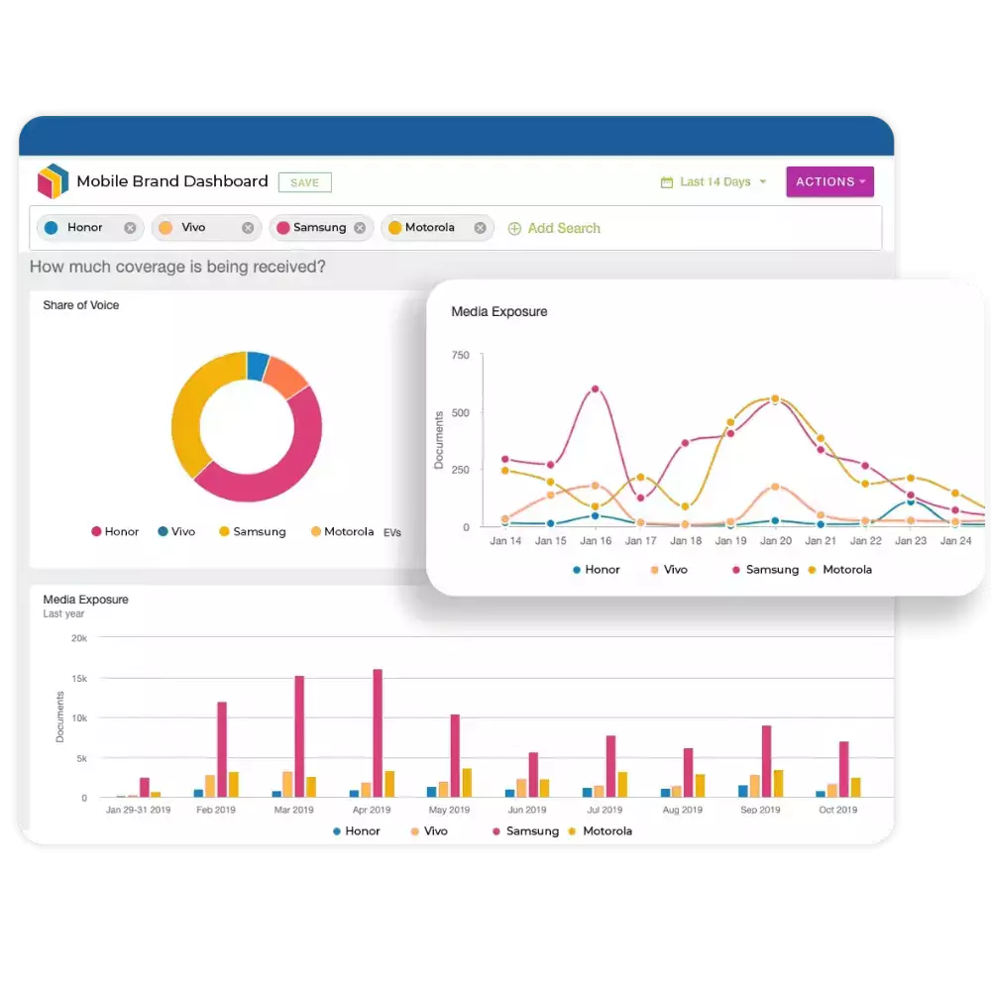Image resolution: width=991 pixels, height=991 pixels.
Task: Remove the Samsung search chip
Action: pyautogui.click(x=360, y=228)
